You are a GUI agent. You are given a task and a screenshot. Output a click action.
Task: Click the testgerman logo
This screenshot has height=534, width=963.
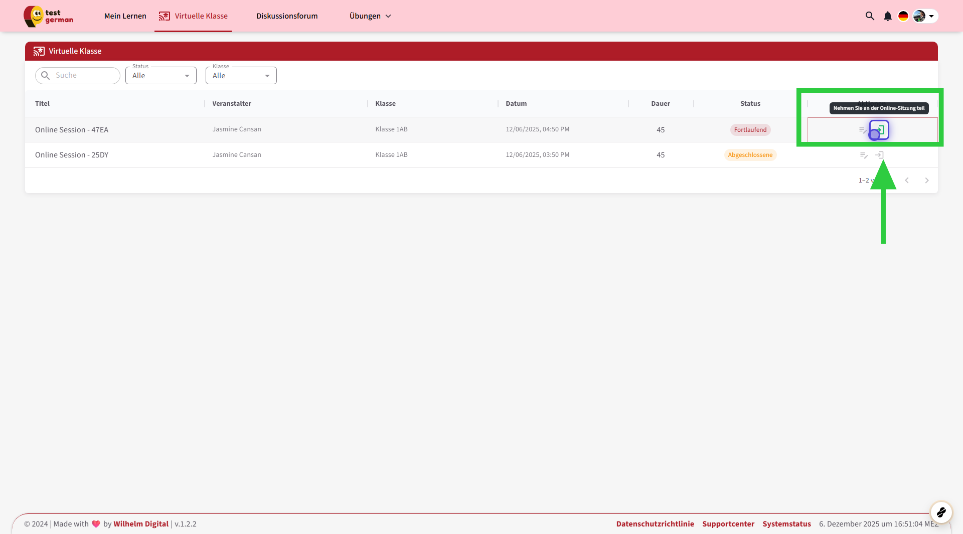(x=49, y=16)
